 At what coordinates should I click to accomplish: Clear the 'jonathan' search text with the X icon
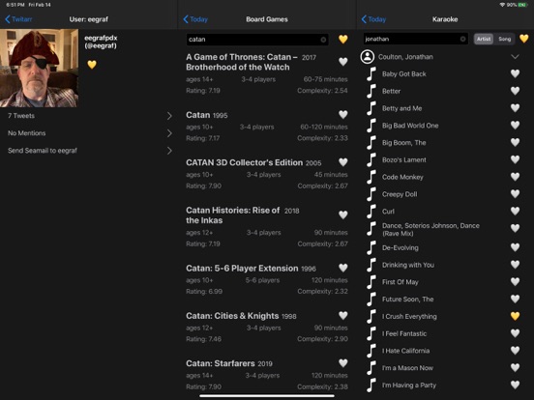(x=462, y=39)
